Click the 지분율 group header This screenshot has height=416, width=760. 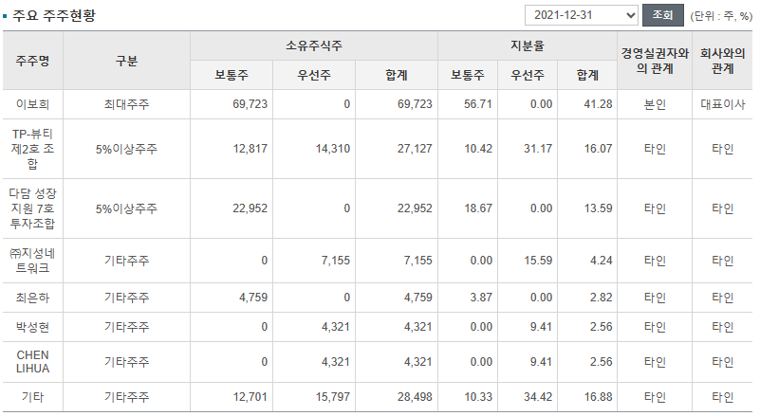pyautogui.click(x=528, y=46)
